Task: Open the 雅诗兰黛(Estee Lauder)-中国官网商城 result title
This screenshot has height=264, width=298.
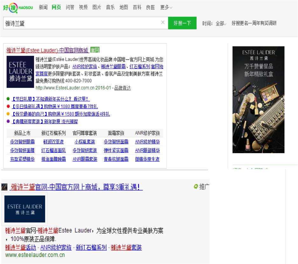Action: [x=47, y=50]
